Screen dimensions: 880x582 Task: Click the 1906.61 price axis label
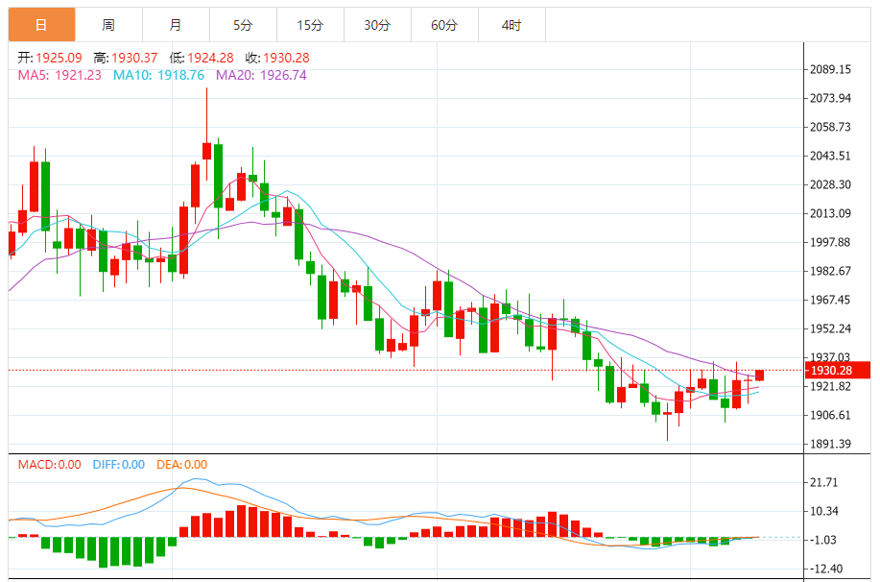831,415
